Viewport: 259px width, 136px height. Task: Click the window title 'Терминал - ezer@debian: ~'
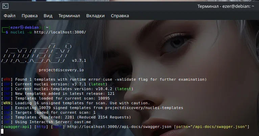226,6
